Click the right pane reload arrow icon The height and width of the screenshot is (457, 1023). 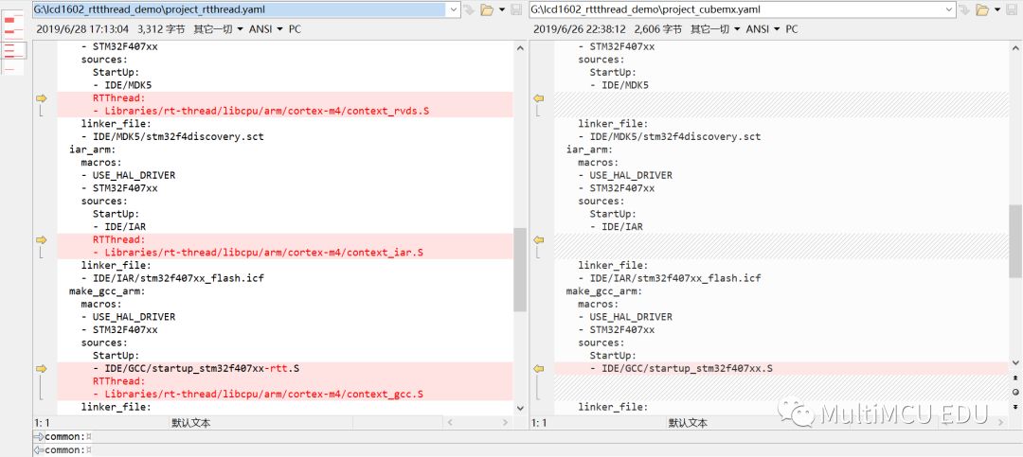[x=965, y=9]
